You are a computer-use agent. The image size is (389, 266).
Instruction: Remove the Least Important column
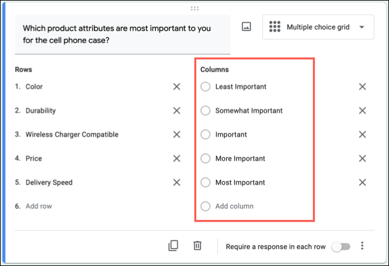click(363, 87)
